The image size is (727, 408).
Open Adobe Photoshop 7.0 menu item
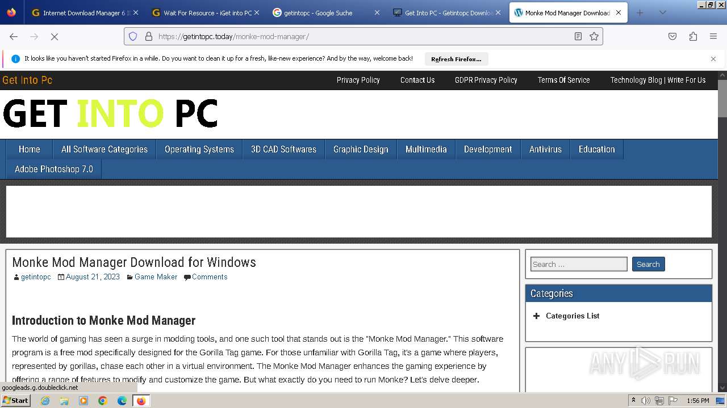tap(54, 169)
